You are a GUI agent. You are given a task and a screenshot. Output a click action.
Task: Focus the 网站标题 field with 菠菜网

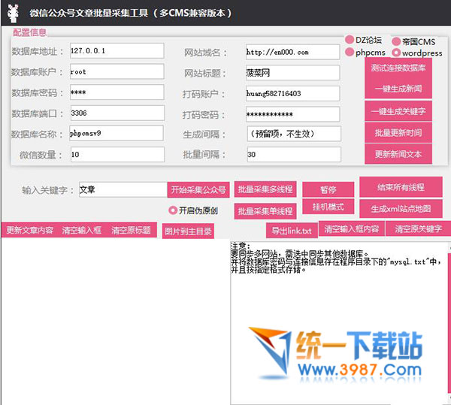pyautogui.click(x=293, y=73)
